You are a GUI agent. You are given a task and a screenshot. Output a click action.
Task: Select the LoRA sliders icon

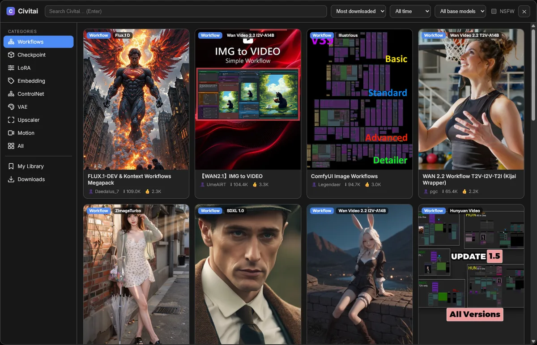(x=11, y=68)
